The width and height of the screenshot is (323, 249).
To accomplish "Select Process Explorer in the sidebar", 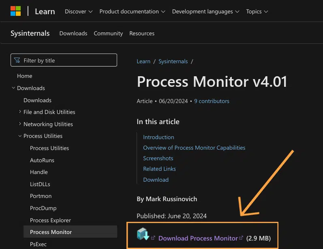I will [50, 220].
